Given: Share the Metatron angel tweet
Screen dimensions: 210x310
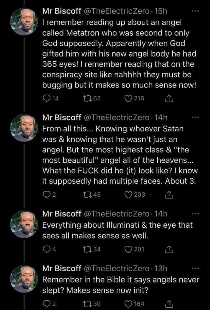Looking at the screenshot, I should pos(169,99).
